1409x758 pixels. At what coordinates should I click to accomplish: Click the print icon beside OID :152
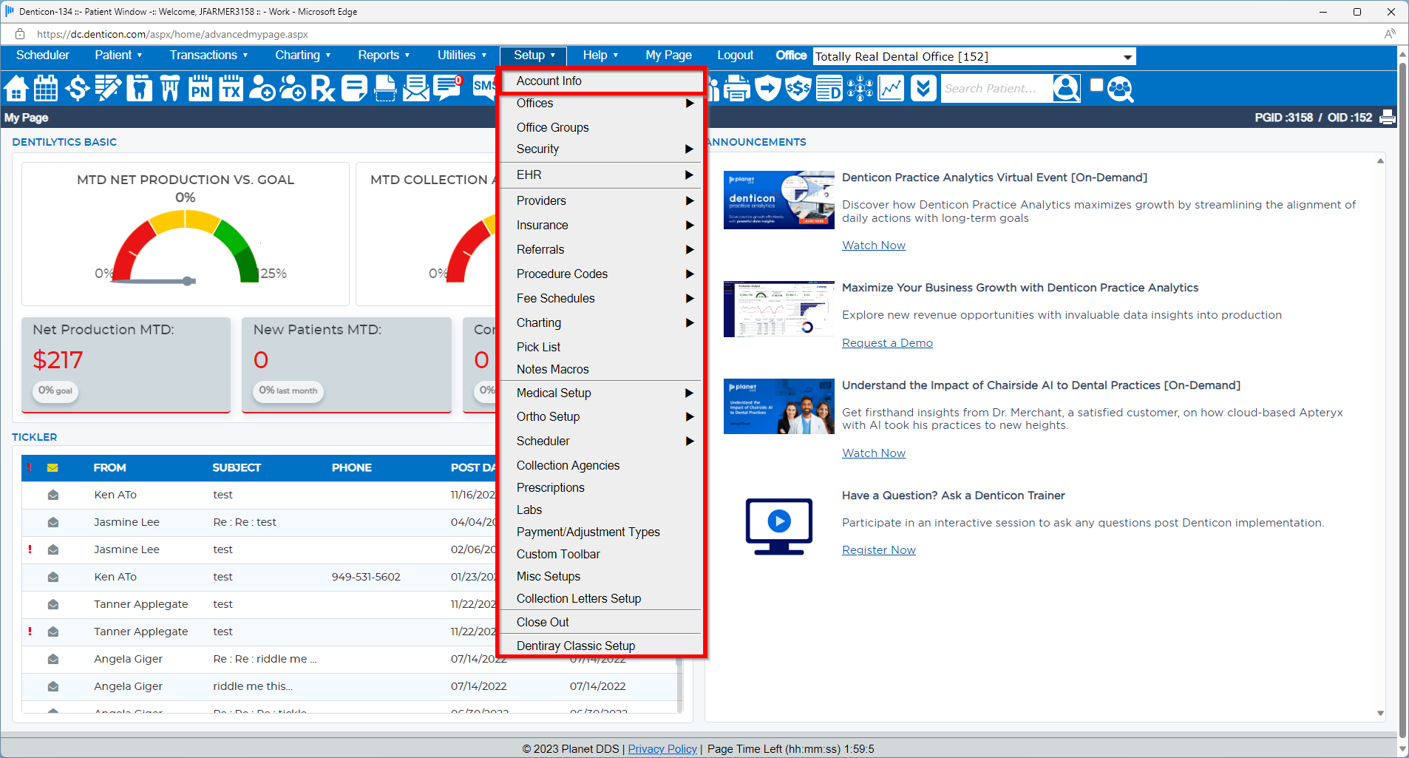(x=1388, y=117)
